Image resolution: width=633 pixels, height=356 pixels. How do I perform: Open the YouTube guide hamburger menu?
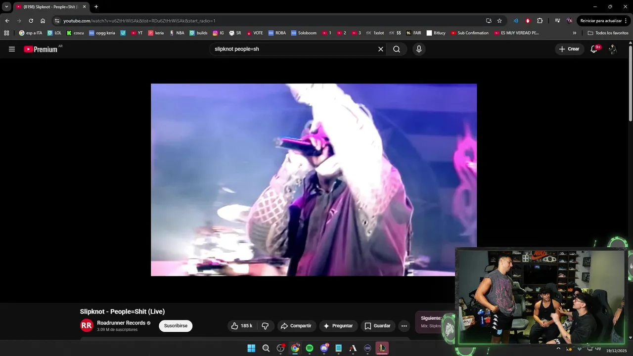[12, 49]
